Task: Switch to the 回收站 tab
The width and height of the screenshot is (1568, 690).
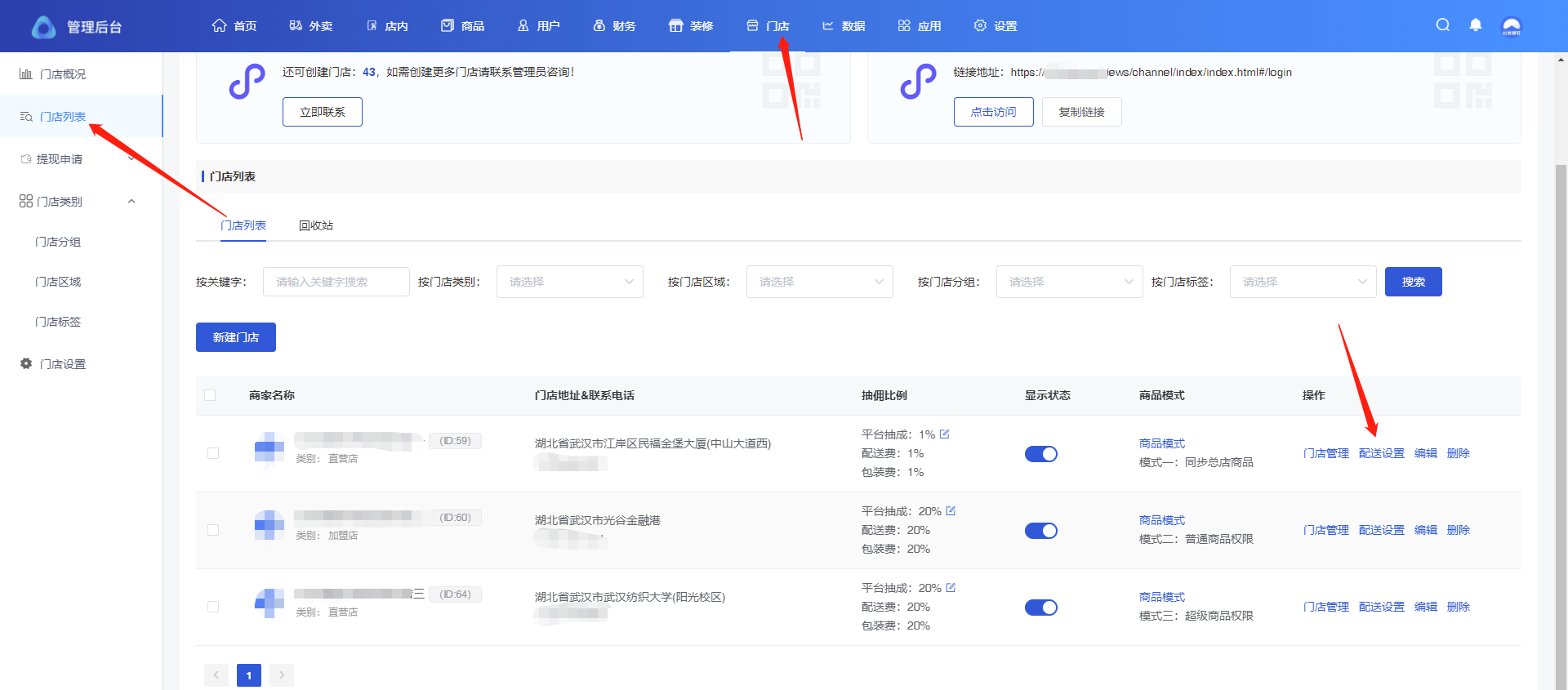Action: coord(315,225)
